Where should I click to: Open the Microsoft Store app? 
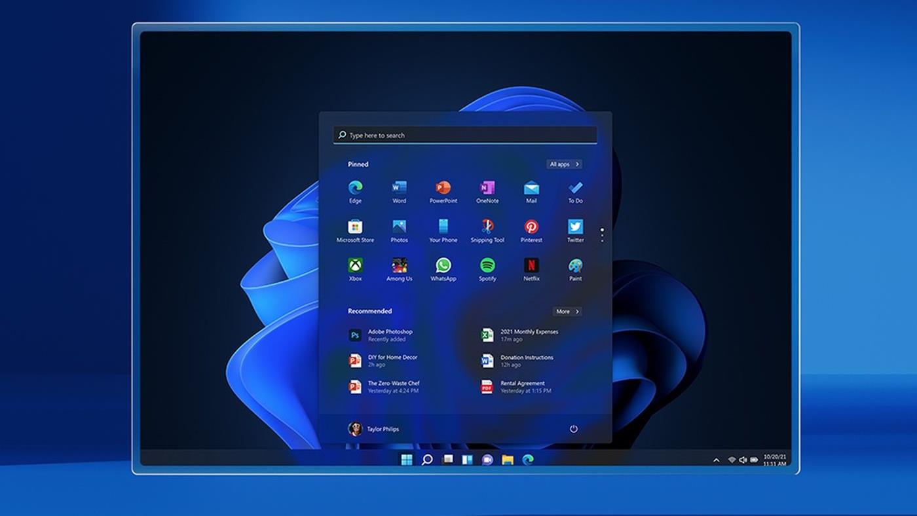tap(355, 227)
